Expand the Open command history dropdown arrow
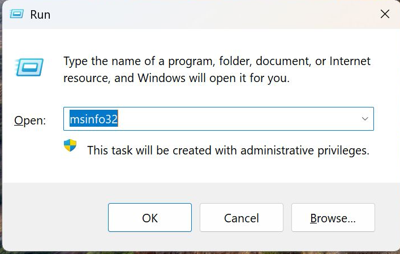Viewport: 400px width, 254px height. pos(365,119)
